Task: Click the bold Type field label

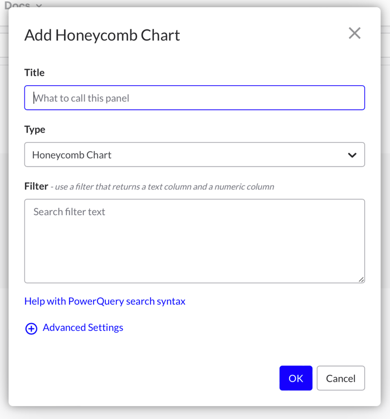Action: [35, 129]
